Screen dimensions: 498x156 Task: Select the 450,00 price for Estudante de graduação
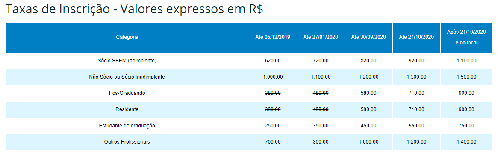click(x=368, y=126)
